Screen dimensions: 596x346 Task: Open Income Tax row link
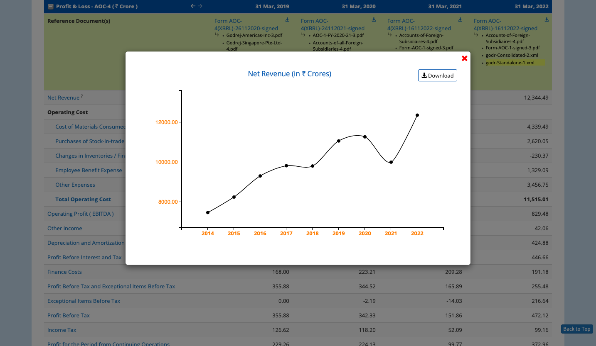[62, 330]
